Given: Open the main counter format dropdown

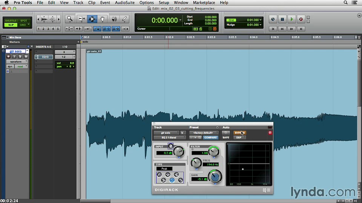Looking at the screenshot, I should pos(180,20).
